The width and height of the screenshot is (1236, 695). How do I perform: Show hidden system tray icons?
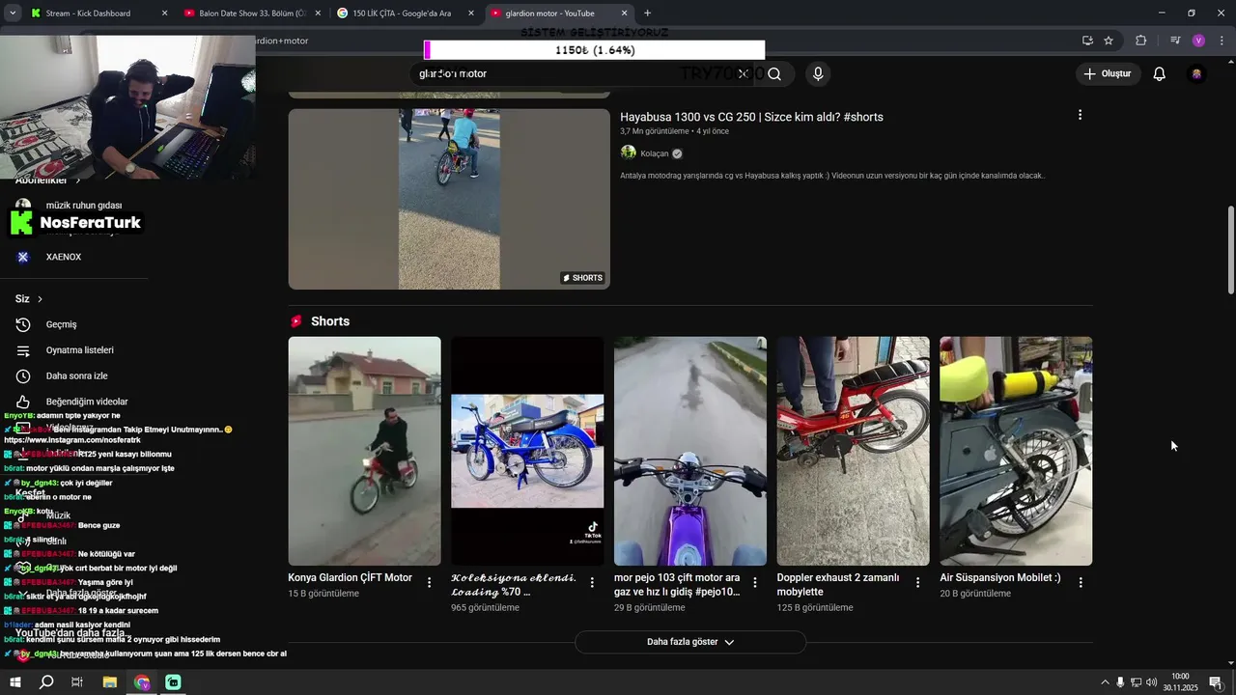click(x=1105, y=682)
